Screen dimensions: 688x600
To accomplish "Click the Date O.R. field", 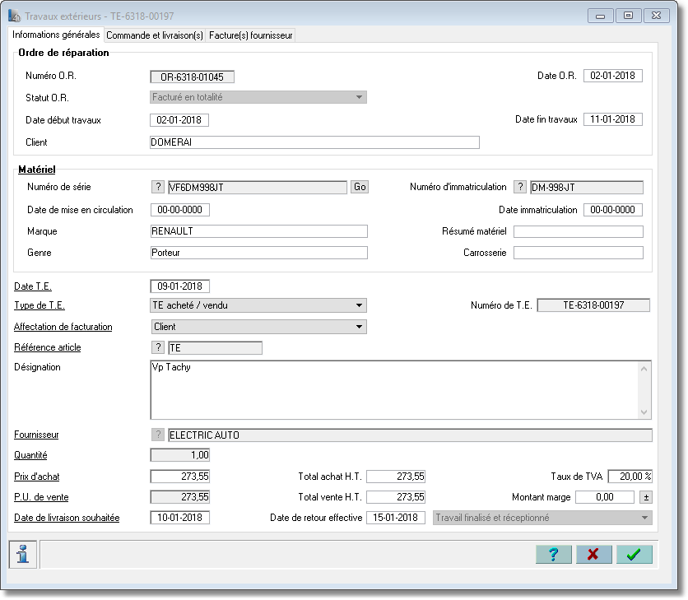I will point(613,76).
